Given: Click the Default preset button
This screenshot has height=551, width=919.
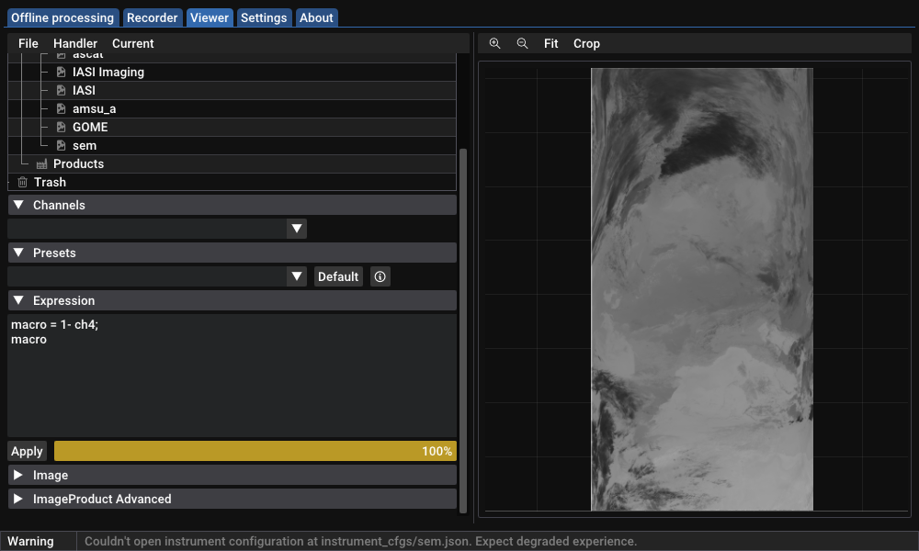Looking at the screenshot, I should point(338,276).
